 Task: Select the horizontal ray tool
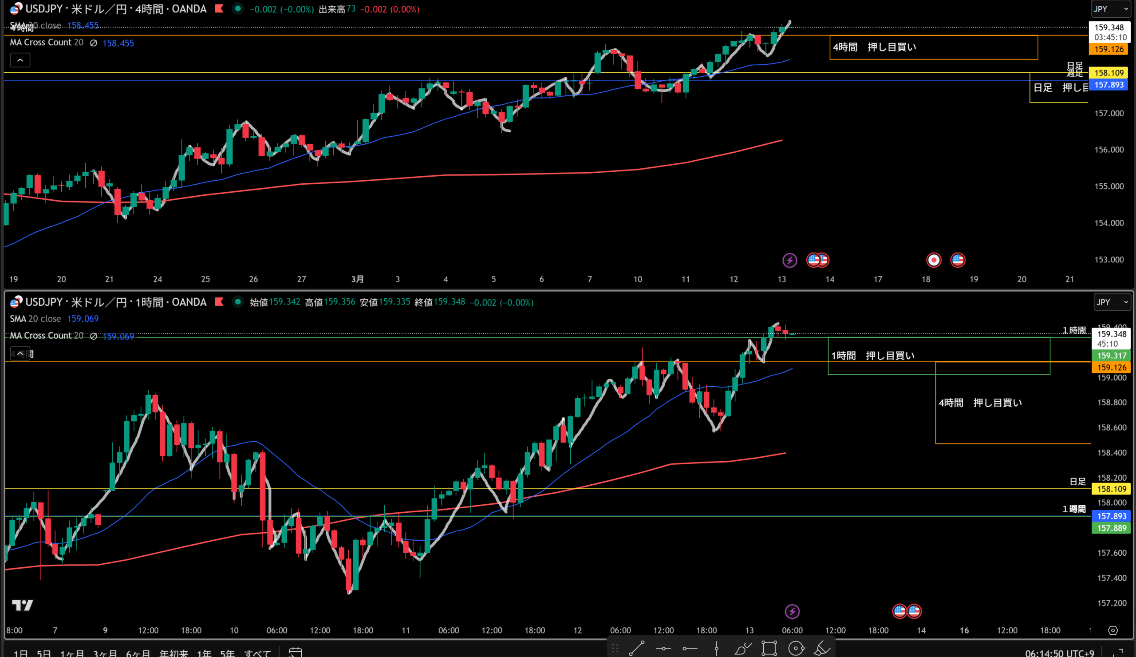tap(690, 649)
